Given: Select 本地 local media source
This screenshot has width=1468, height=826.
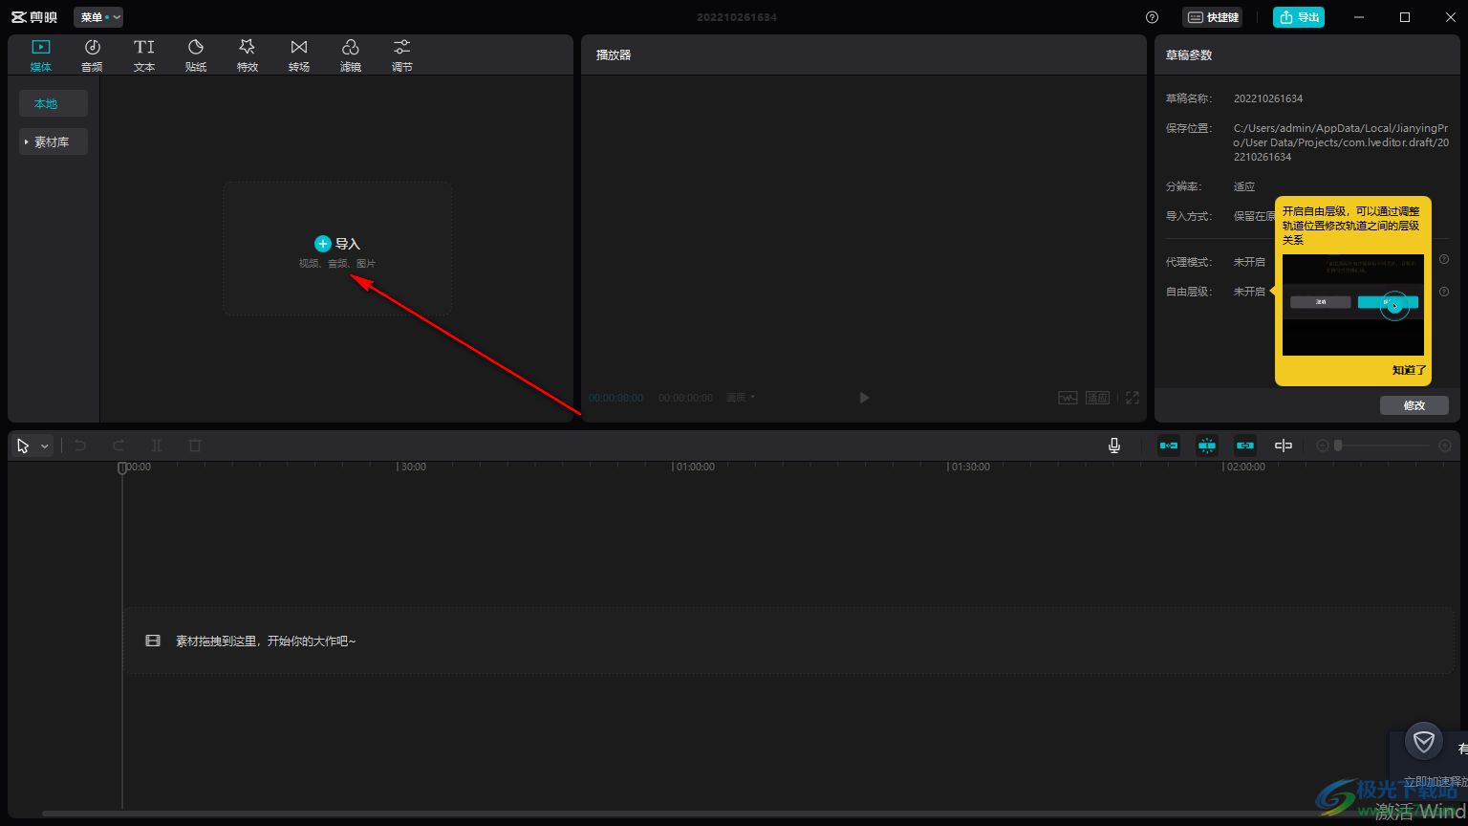Looking at the screenshot, I should tap(54, 103).
